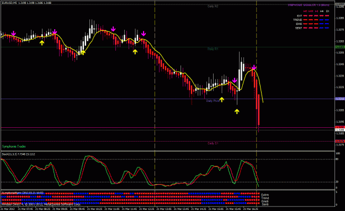Select the Daily R2 level label

213,6
